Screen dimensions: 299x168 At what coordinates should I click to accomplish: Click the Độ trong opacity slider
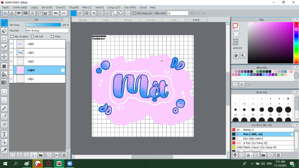click(x=43, y=25)
